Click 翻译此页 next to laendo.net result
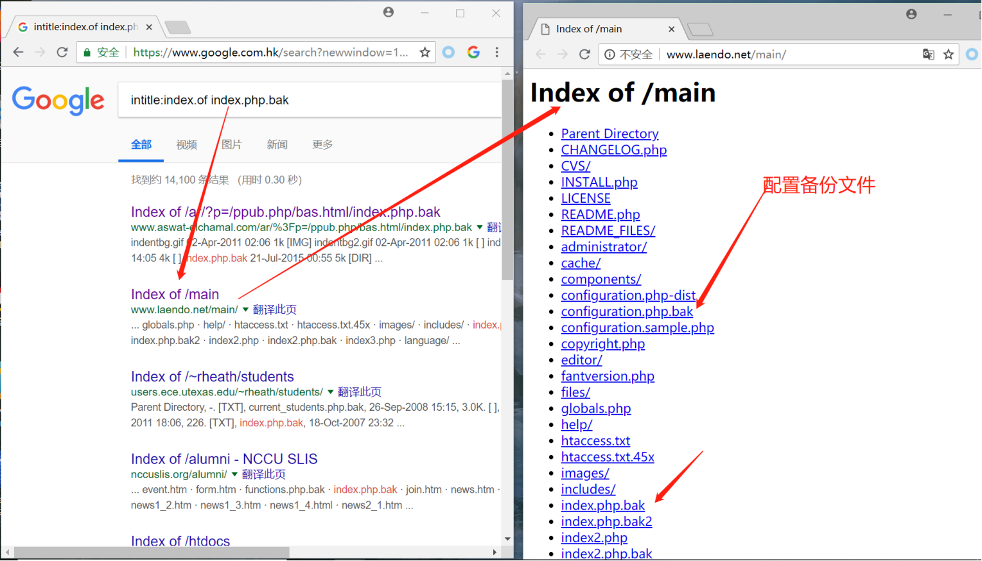 [x=274, y=309]
